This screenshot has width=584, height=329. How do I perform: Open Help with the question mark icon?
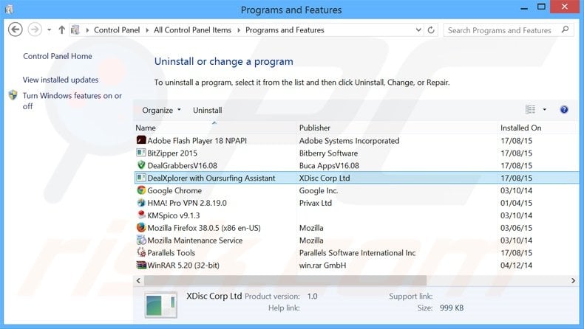(564, 109)
